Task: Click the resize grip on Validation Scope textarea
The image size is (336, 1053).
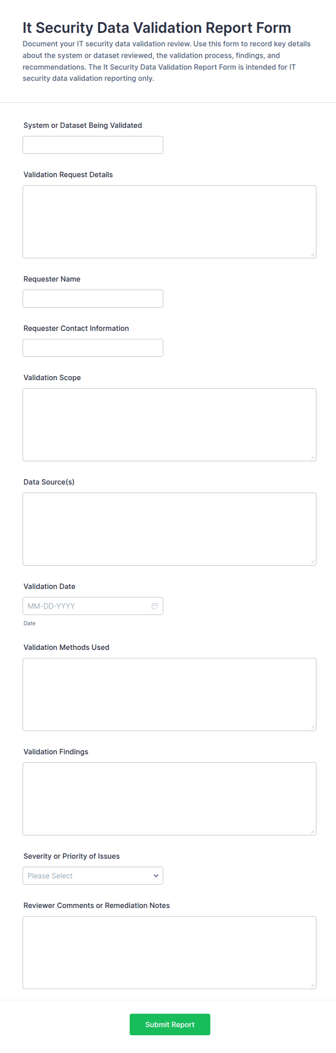Action: [313, 457]
